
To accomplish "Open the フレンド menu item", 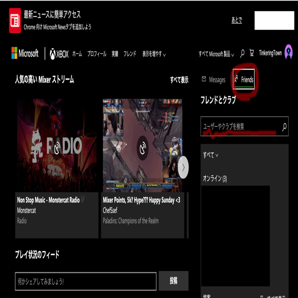I will click(x=130, y=54).
